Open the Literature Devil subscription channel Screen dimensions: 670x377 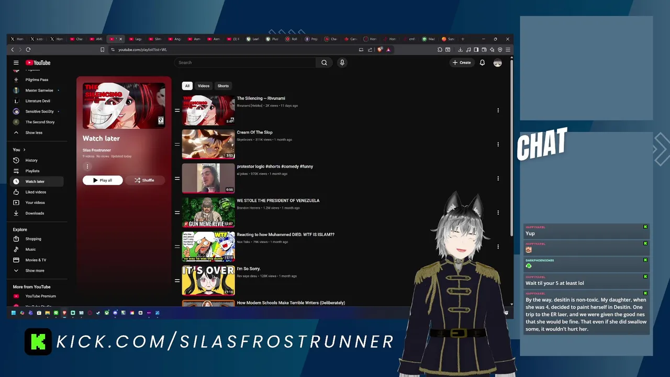click(x=38, y=101)
